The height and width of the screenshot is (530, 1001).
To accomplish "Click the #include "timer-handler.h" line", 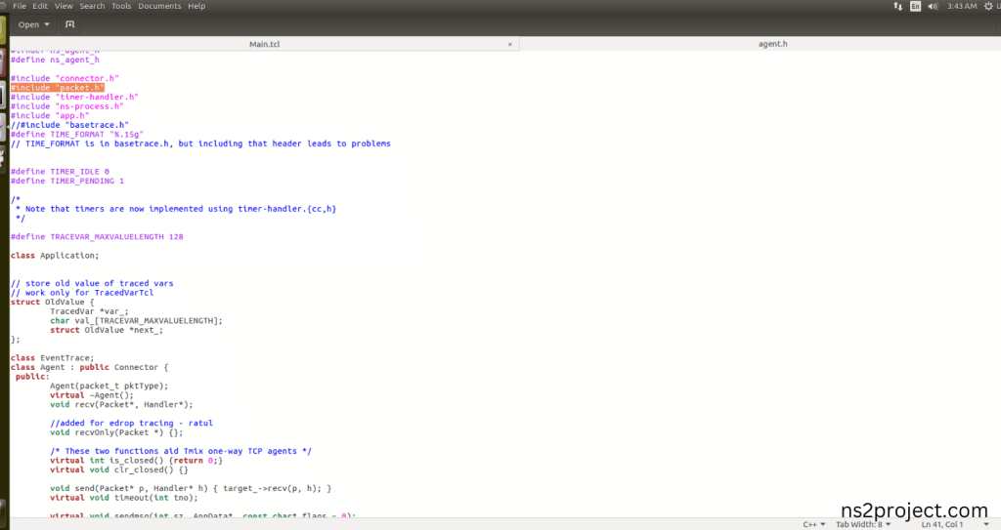I will tap(74, 97).
